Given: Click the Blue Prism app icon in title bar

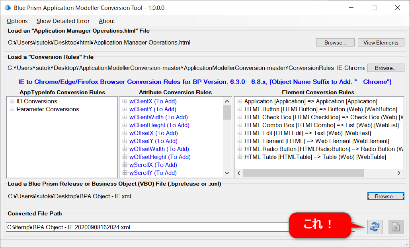Looking at the screenshot, I should pyautogui.click(x=8, y=8).
